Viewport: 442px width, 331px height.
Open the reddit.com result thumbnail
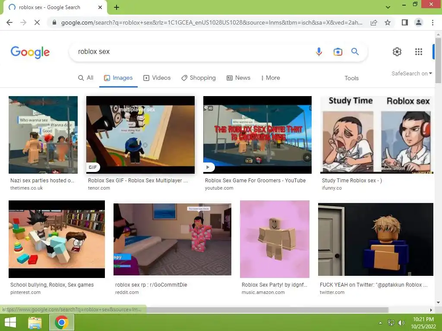172,239
